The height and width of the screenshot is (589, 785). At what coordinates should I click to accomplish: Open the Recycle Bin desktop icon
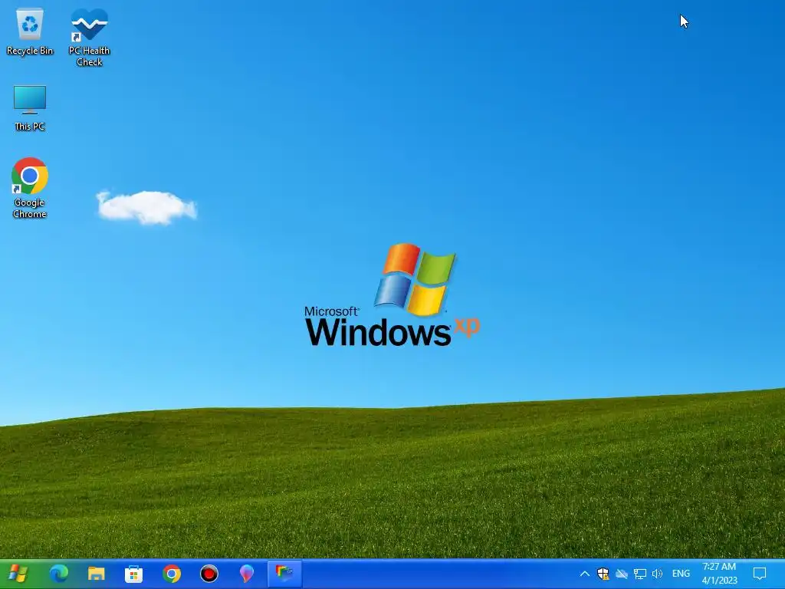click(30, 31)
